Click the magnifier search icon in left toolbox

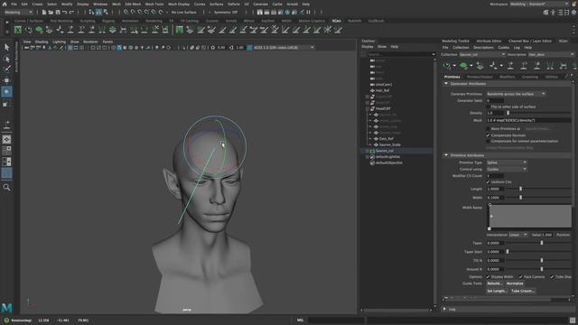[x=6, y=188]
